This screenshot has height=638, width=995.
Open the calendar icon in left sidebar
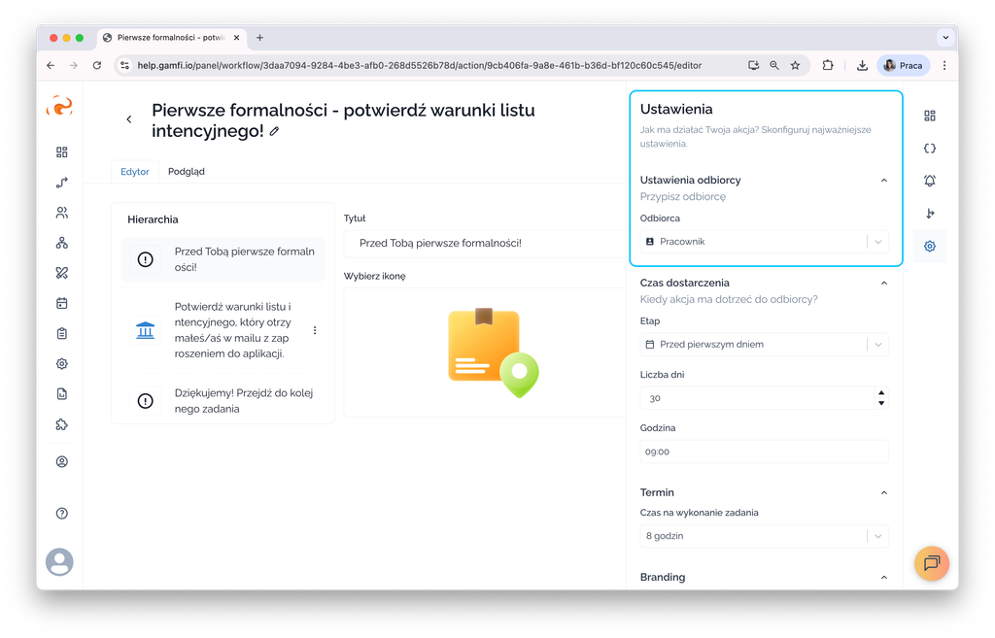tap(62, 303)
